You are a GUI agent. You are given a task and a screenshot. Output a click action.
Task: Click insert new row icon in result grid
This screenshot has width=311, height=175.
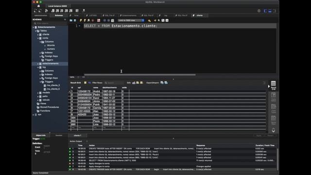coord(138,83)
